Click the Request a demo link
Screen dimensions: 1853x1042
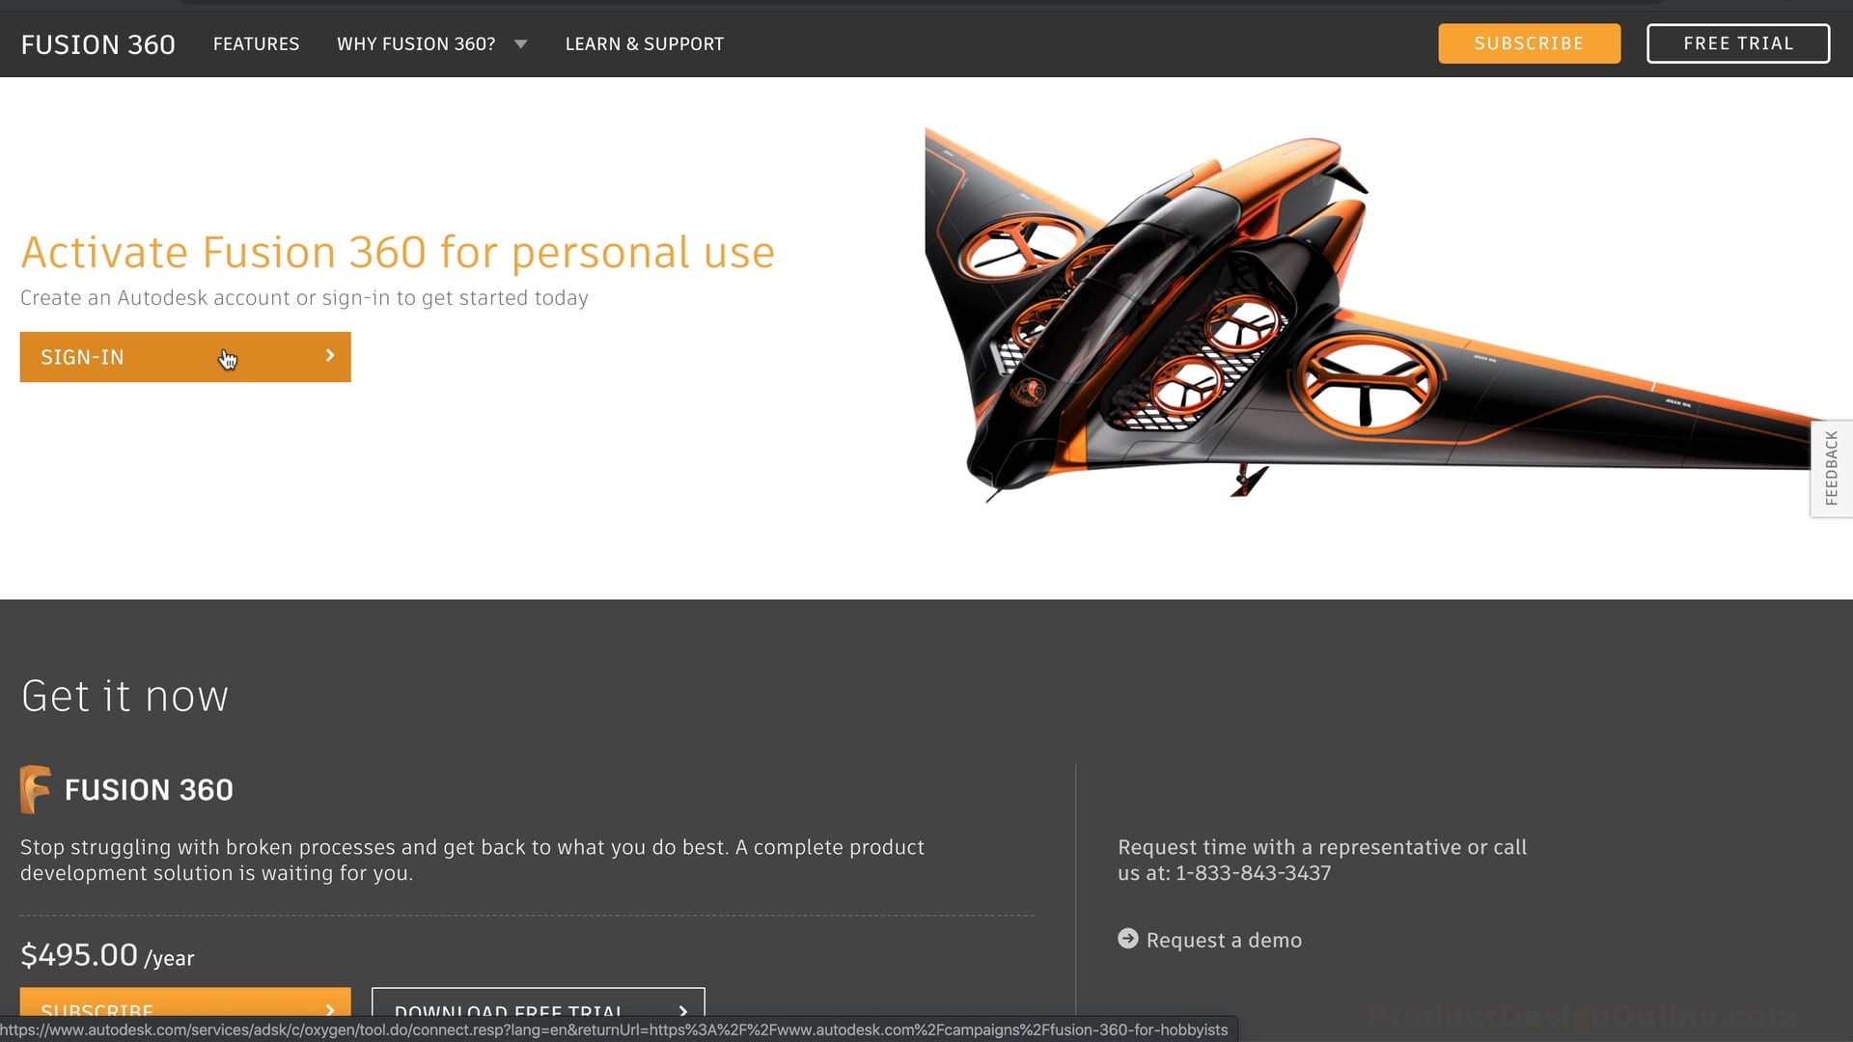1223,939
